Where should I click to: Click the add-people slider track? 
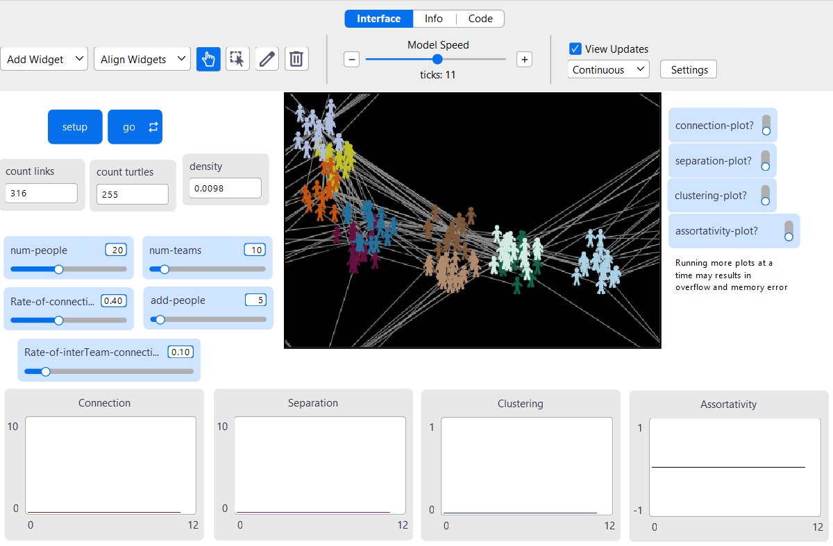[x=208, y=320]
